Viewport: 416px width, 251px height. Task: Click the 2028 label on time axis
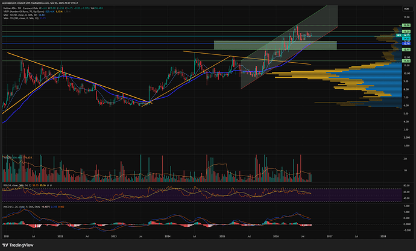click(x=383, y=236)
